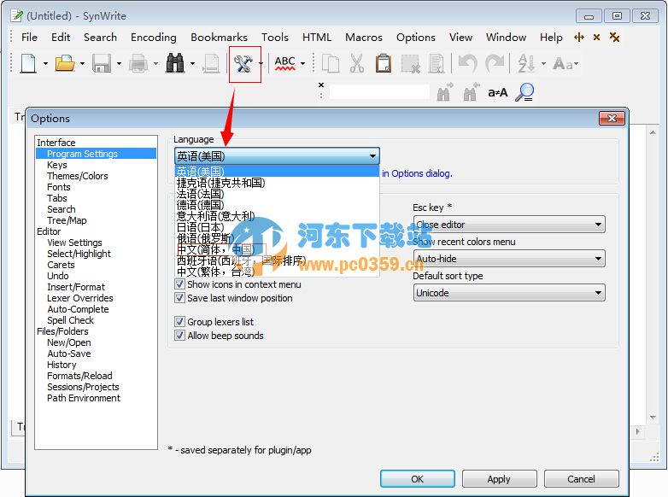This screenshot has width=668, height=497.
Task: Click the Sort A-Z icon
Action: click(x=526, y=64)
